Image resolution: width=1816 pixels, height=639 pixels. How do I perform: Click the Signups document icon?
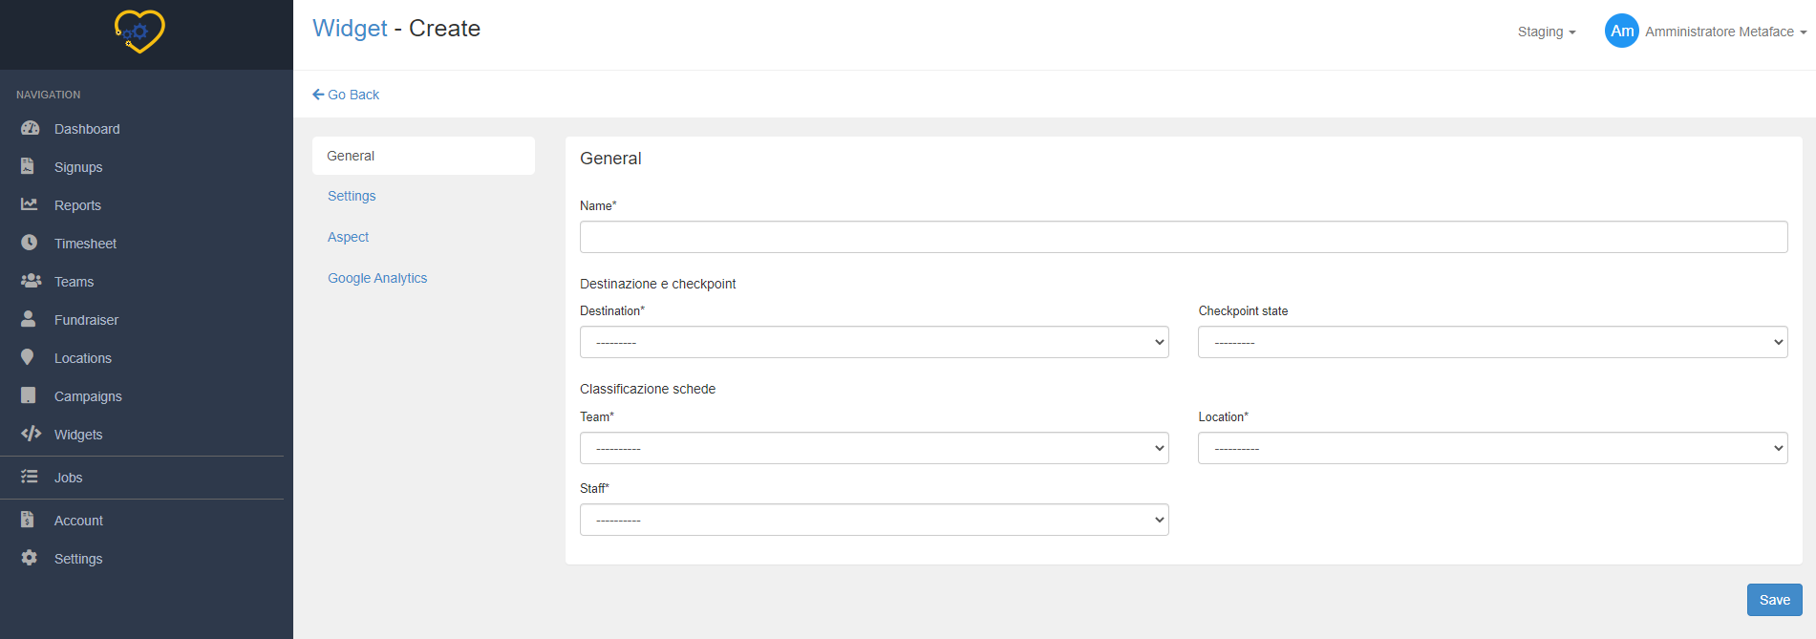tap(28, 166)
